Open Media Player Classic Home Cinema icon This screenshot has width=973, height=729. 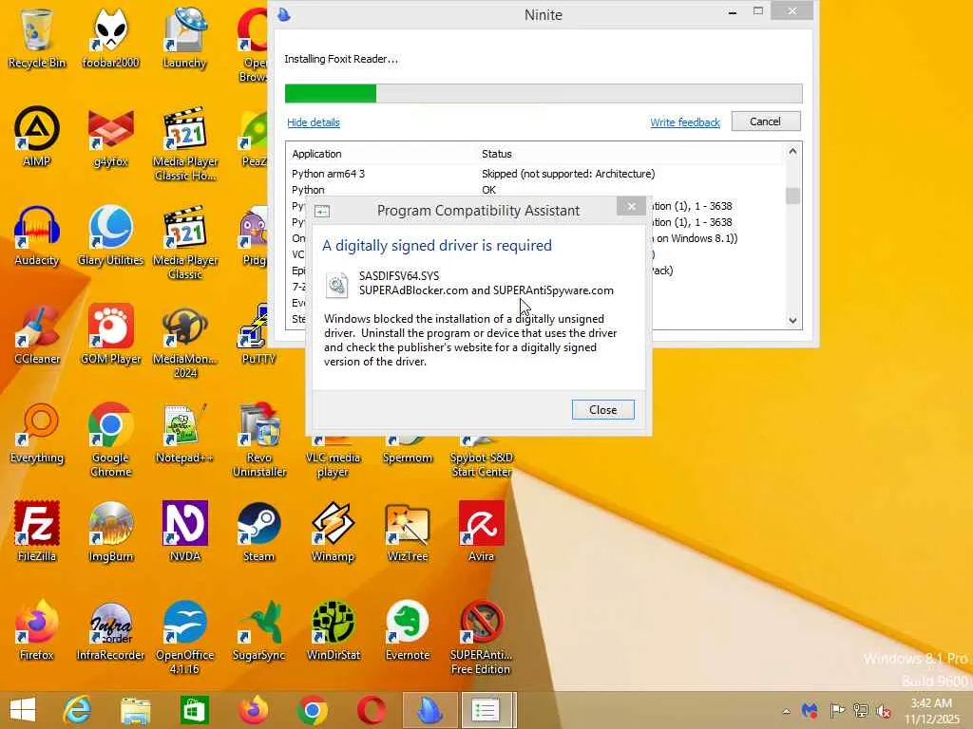(185, 144)
